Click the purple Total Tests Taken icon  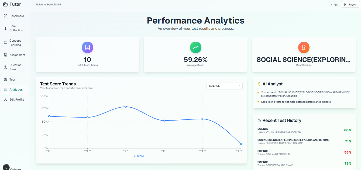click(x=87, y=47)
